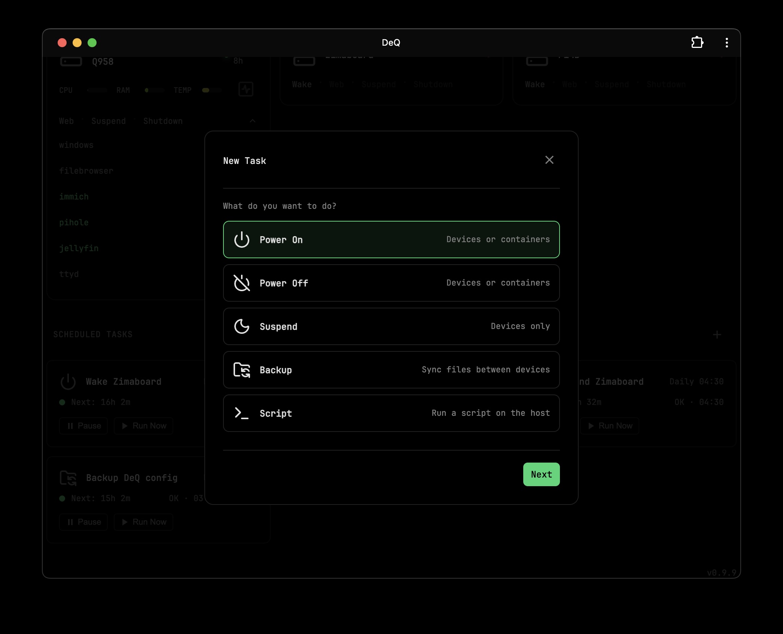Viewport: 783px width, 634px height.
Task: Click the power icon in the Power On option
Action: click(241, 240)
